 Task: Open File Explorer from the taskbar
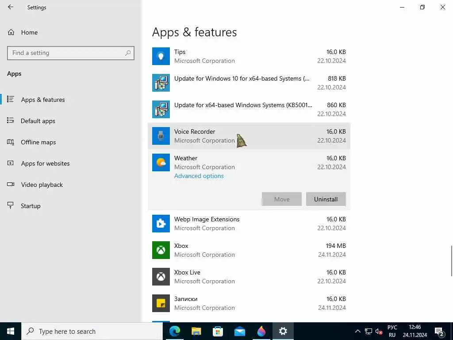[196, 331]
